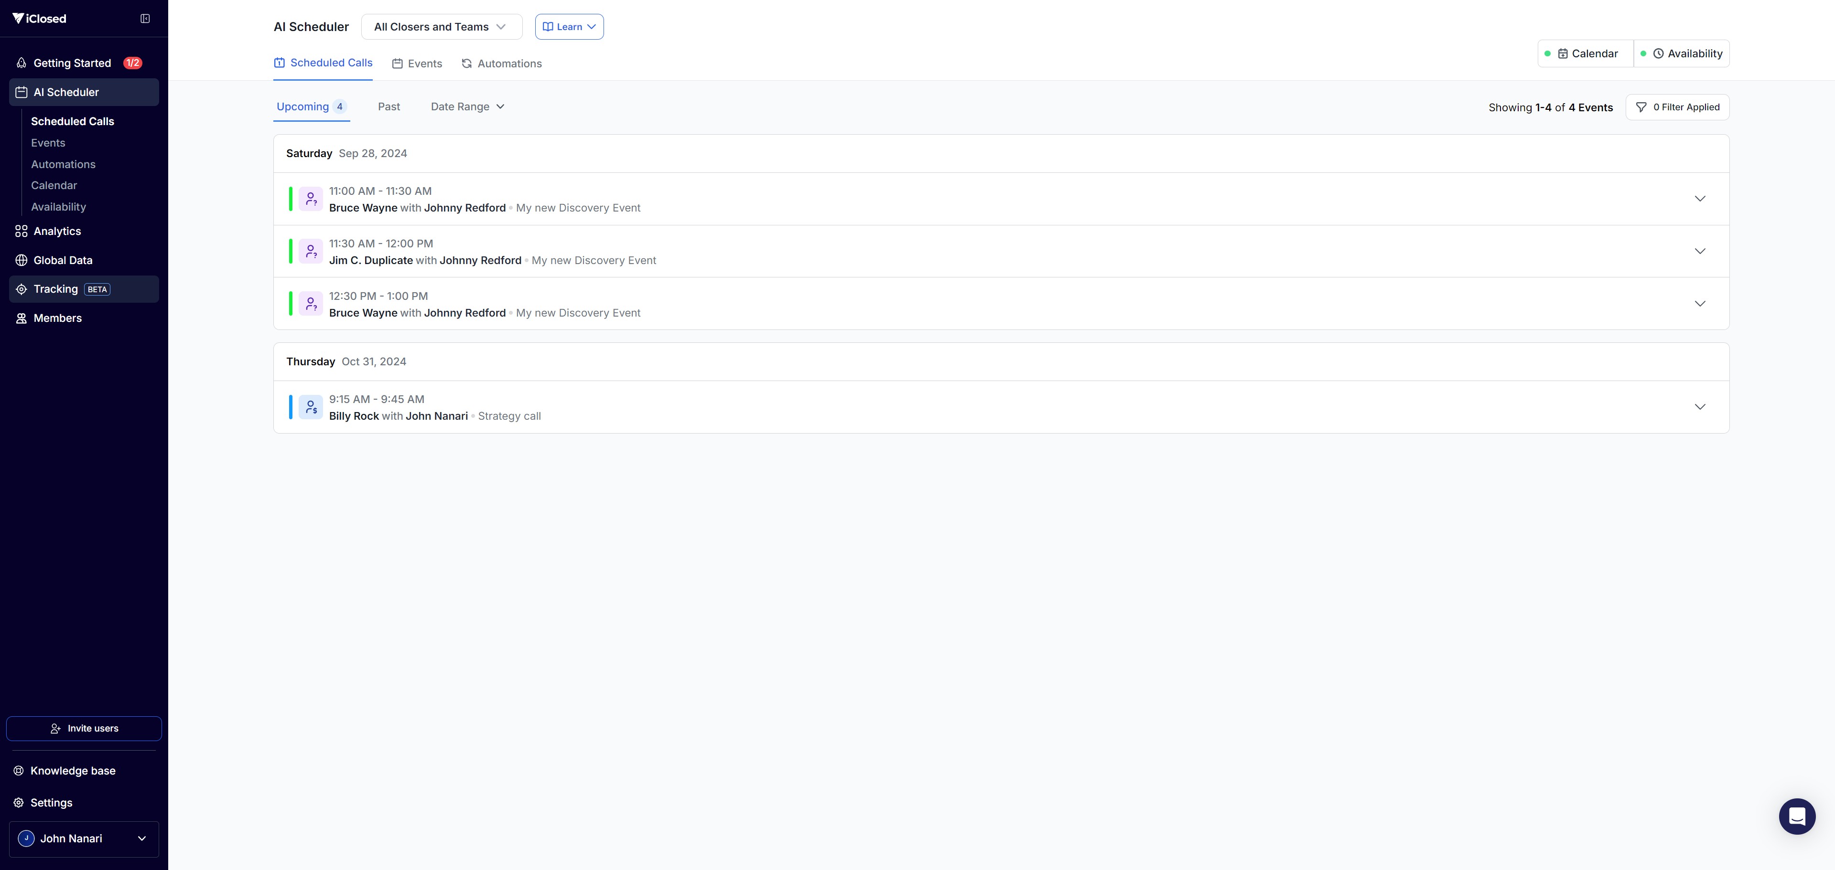
Task: Collapse the sidebar using the panel icon
Action: [145, 19]
